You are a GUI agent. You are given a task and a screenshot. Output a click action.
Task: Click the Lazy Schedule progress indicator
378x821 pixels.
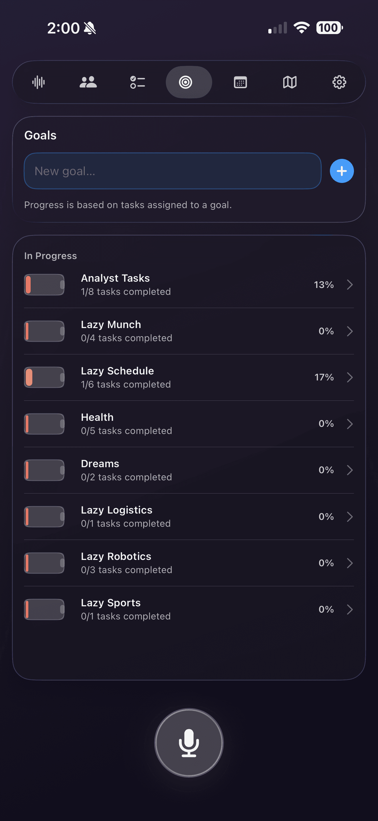[44, 377]
